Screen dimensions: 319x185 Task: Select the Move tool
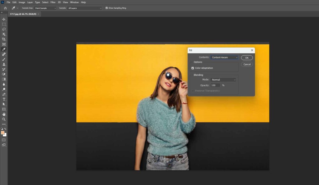[x=4, y=19]
